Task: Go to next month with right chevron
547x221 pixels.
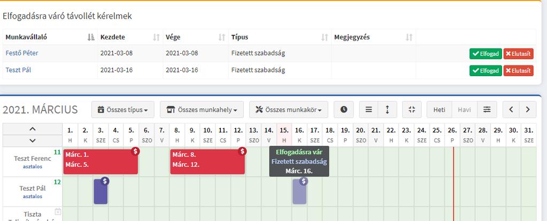Action: pos(528,110)
